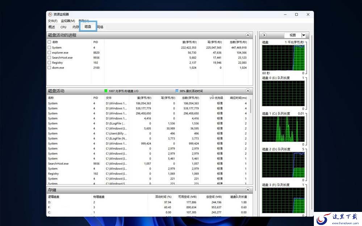Switch to the 内存 tab
The width and height of the screenshot is (362, 226).
click(75, 27)
